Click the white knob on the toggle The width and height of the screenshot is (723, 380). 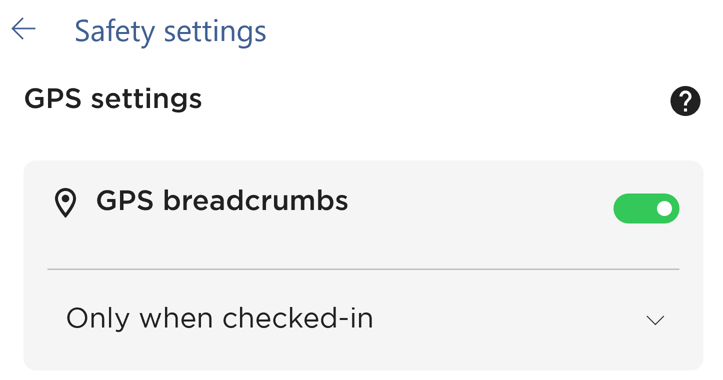point(664,208)
